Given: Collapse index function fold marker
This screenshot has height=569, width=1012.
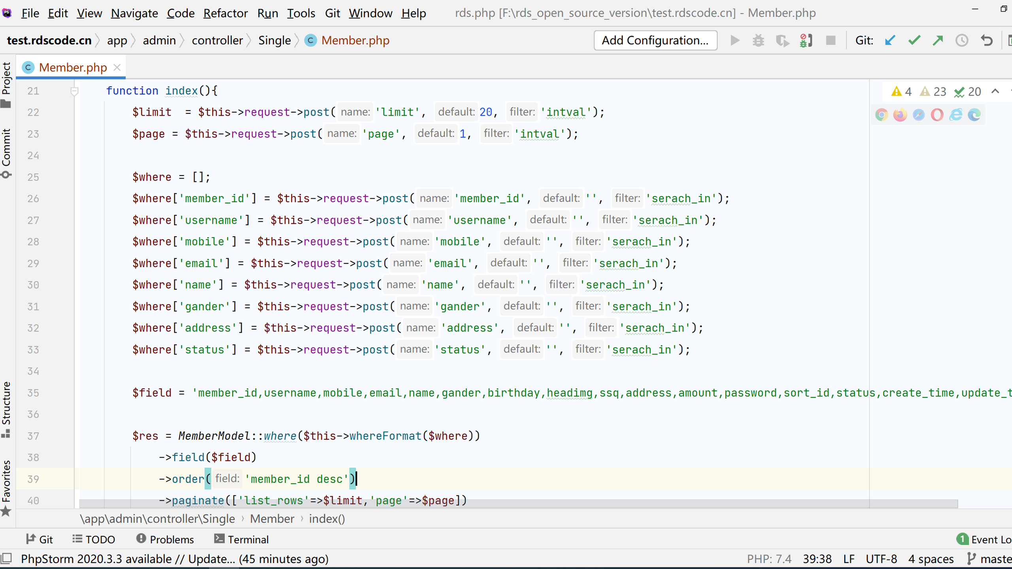Looking at the screenshot, I should (74, 91).
